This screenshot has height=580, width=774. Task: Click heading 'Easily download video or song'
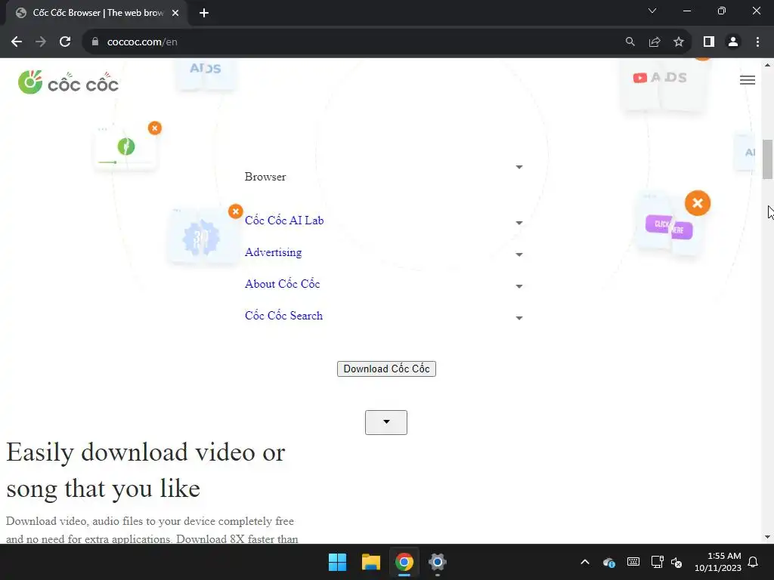tap(146, 470)
